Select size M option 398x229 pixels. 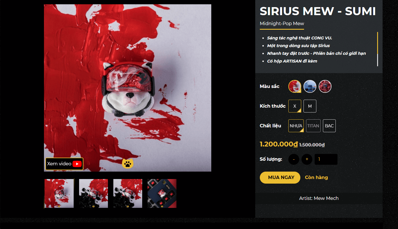click(x=310, y=106)
